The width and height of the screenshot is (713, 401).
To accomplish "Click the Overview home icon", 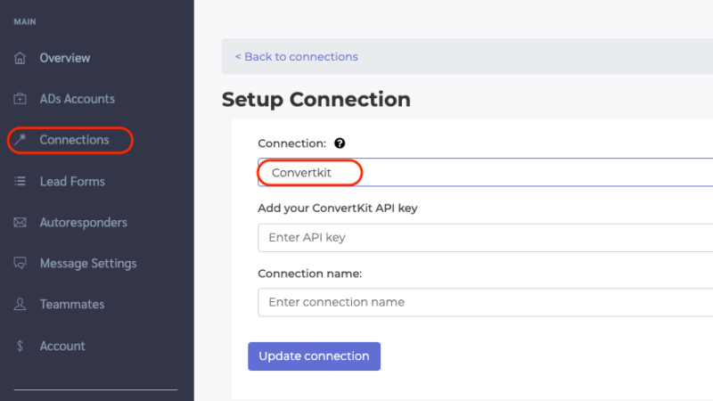I will tap(20, 58).
